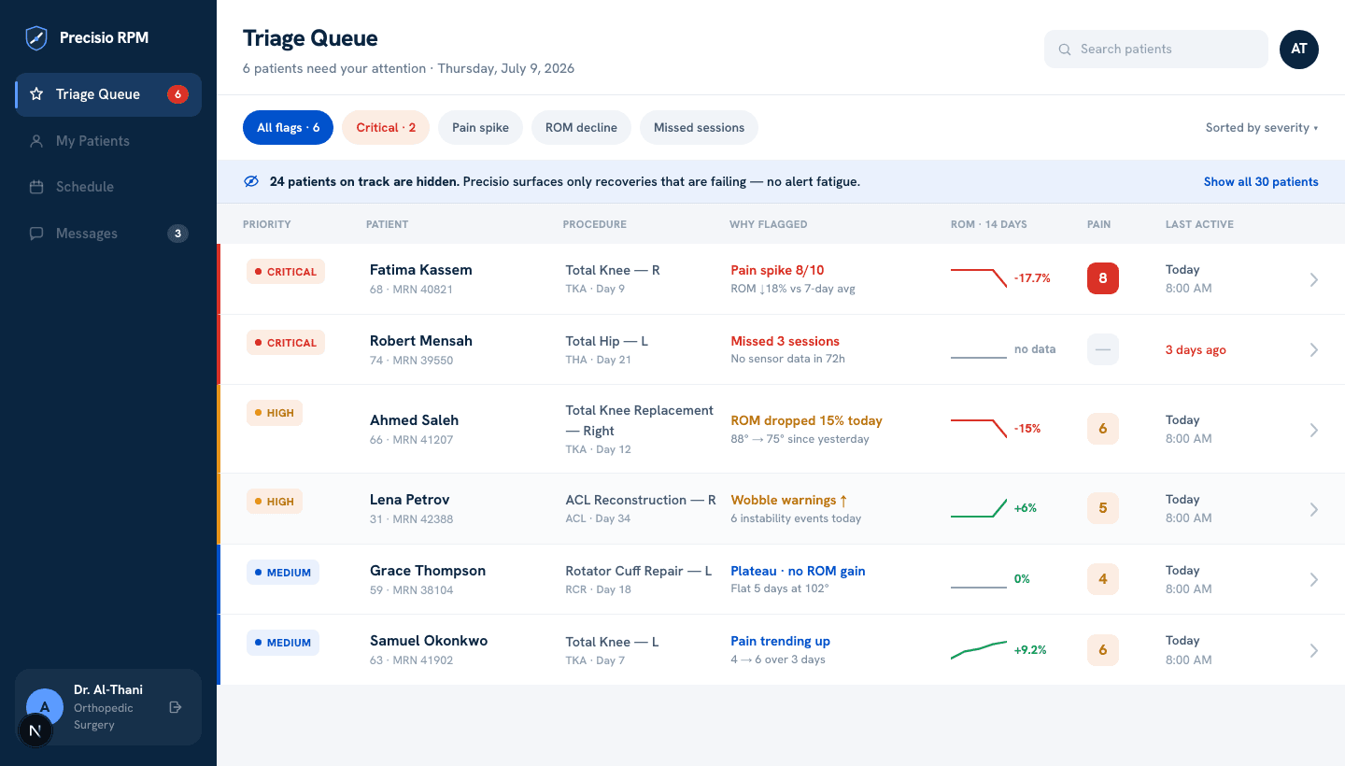Click "3 days ago" last active text
The height and width of the screenshot is (766, 1345).
click(x=1196, y=350)
